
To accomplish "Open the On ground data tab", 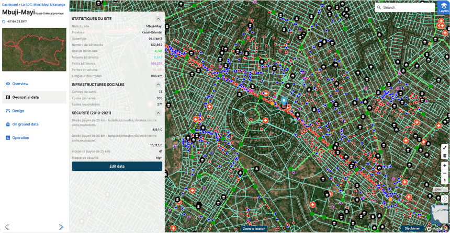I will coord(25,124).
